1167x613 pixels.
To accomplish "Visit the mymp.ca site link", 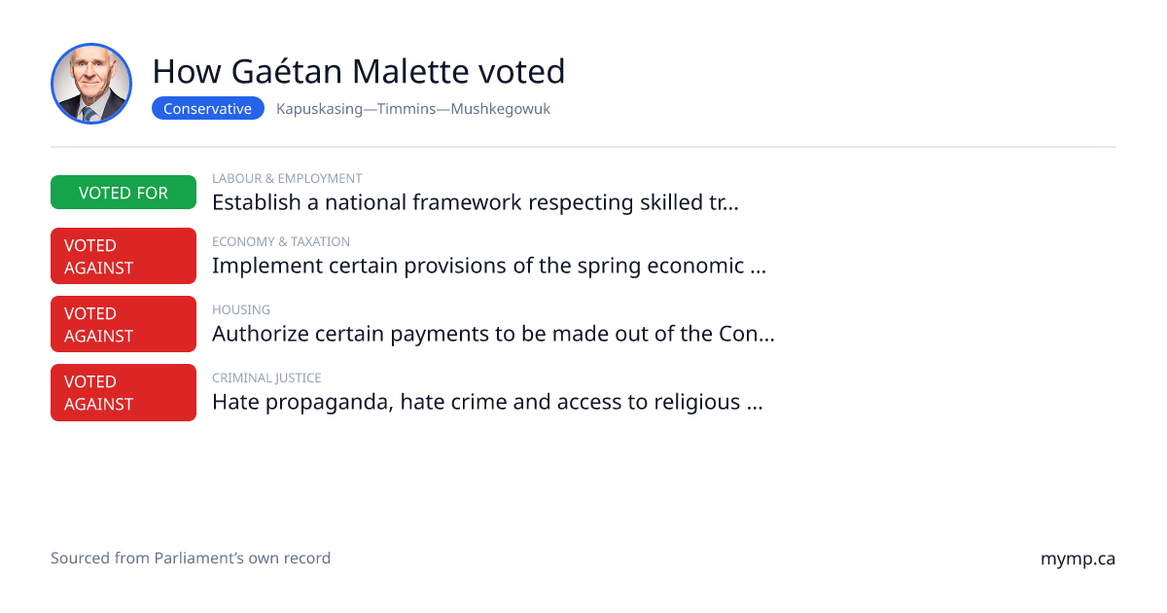I will click(1078, 559).
